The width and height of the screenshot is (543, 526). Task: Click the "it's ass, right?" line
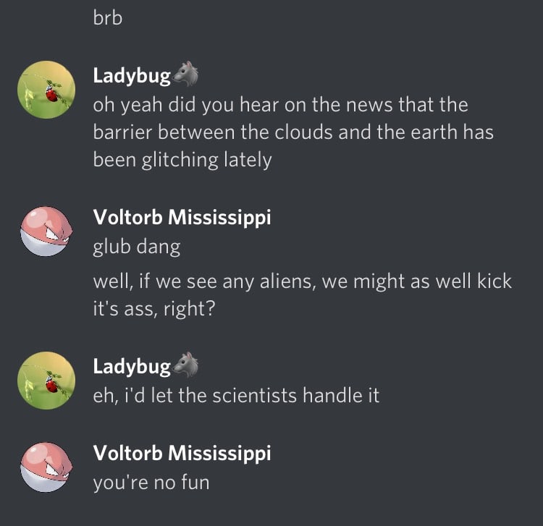point(154,309)
